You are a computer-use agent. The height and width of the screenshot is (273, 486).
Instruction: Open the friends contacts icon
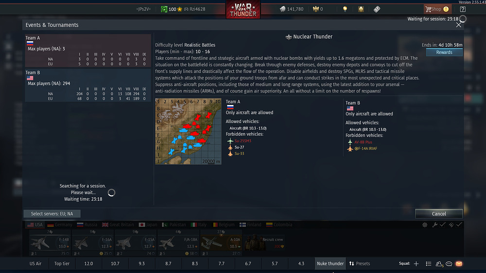pos(439,264)
